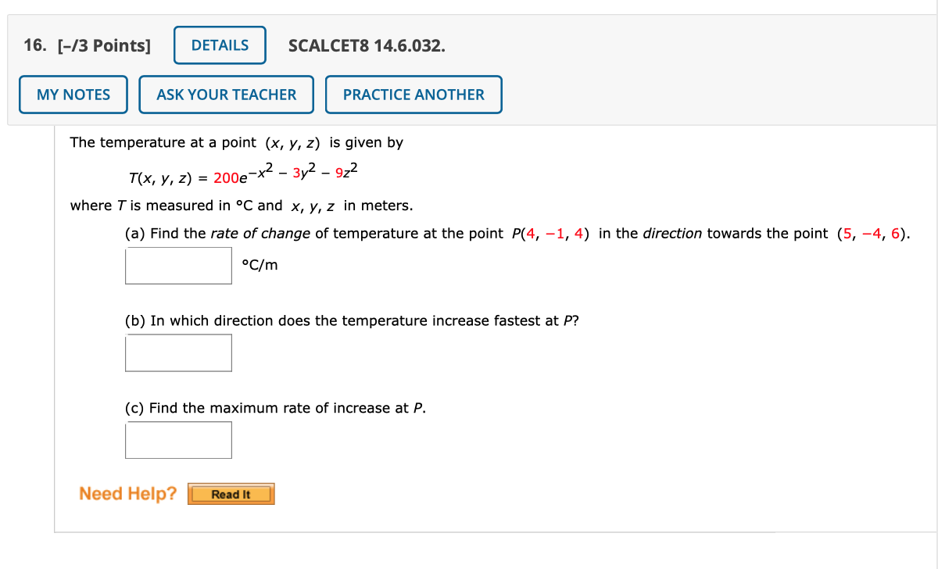Click the answer box for part (c)
938x569 pixels.
point(178,439)
